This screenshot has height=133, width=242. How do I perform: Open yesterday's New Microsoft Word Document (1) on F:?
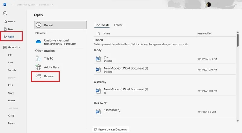coord(165,91)
